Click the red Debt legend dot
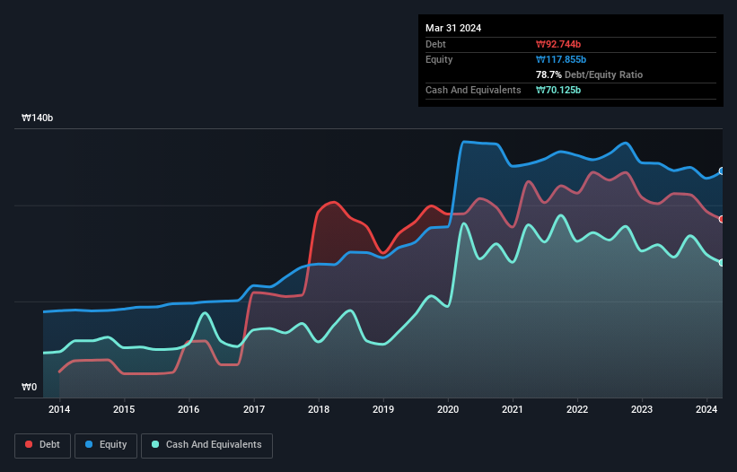 [29, 444]
